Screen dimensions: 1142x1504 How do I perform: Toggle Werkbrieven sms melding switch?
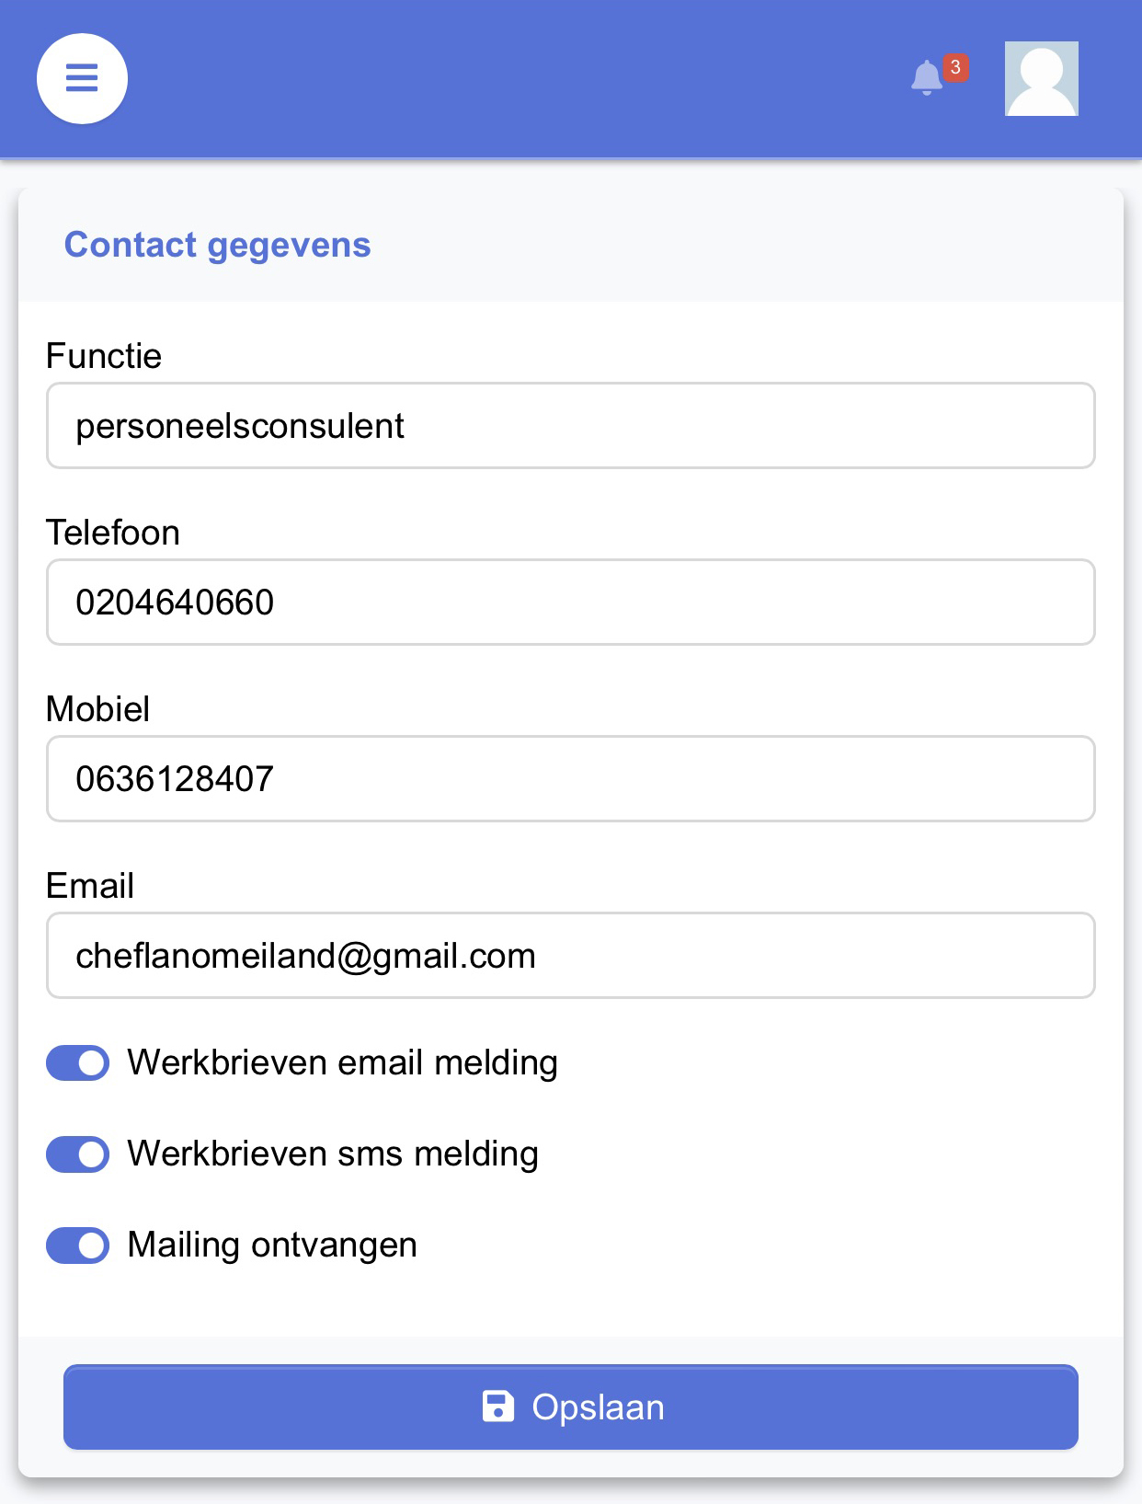coord(78,1154)
